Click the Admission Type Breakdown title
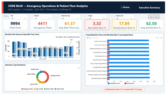Screen dimensions: 167x95 [x=15, y=65]
